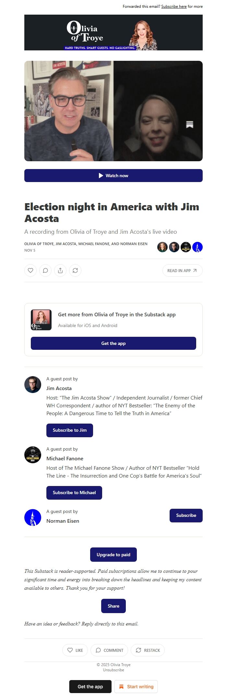Open comments via the speech bubble icon
Viewport: 227px width, 696px height.
(45, 270)
